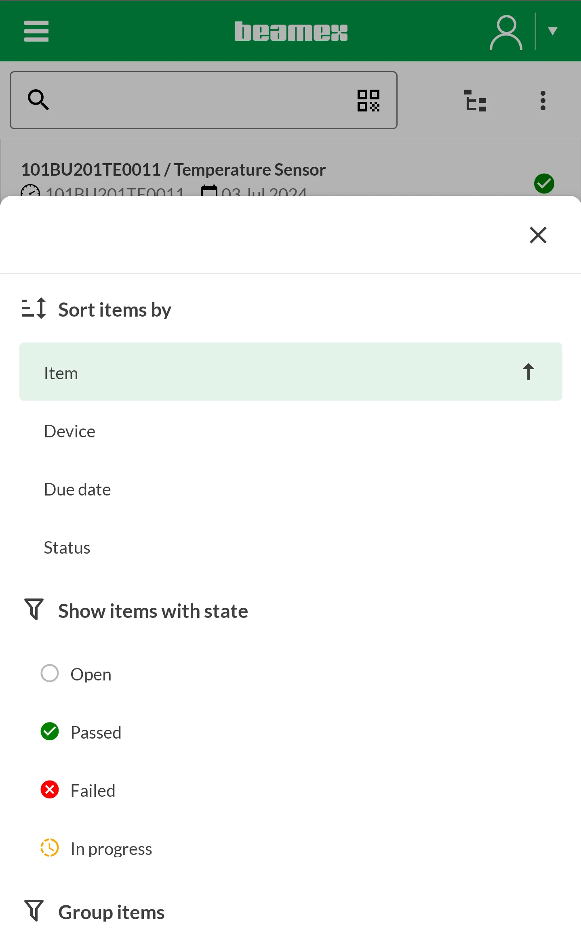Click the user profile icon
Image resolution: width=581 pixels, height=947 pixels.
505,32
